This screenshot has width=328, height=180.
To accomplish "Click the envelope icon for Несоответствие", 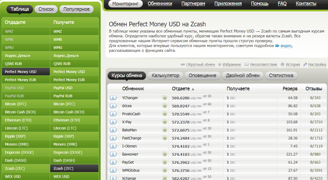I will (x=247, y=64).
